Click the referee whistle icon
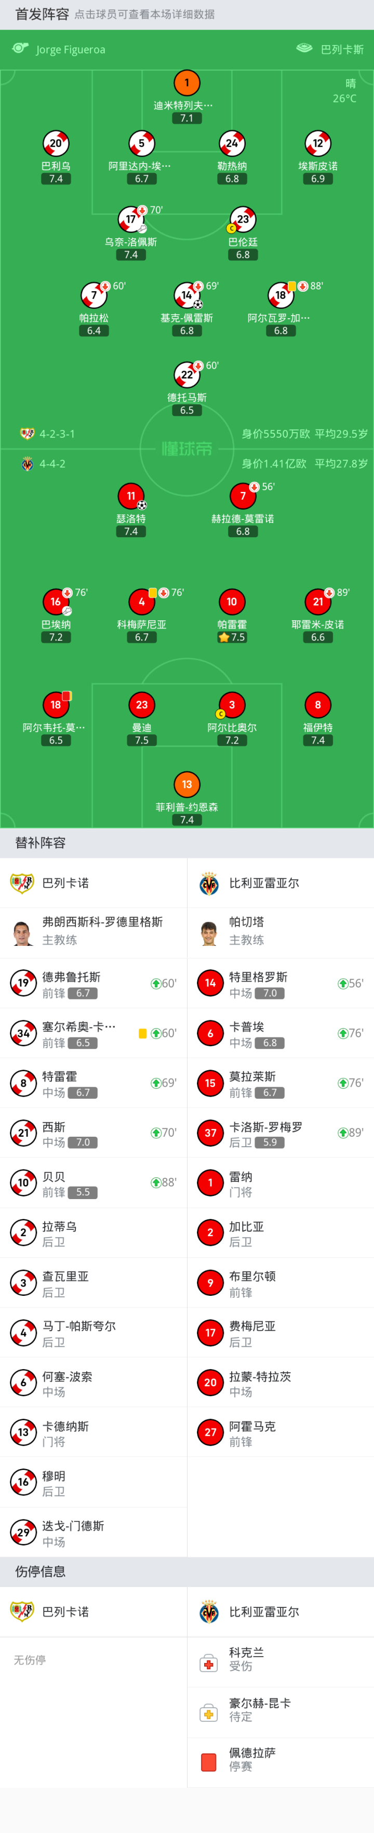Screen dimensions: 374x1833 (x=20, y=48)
